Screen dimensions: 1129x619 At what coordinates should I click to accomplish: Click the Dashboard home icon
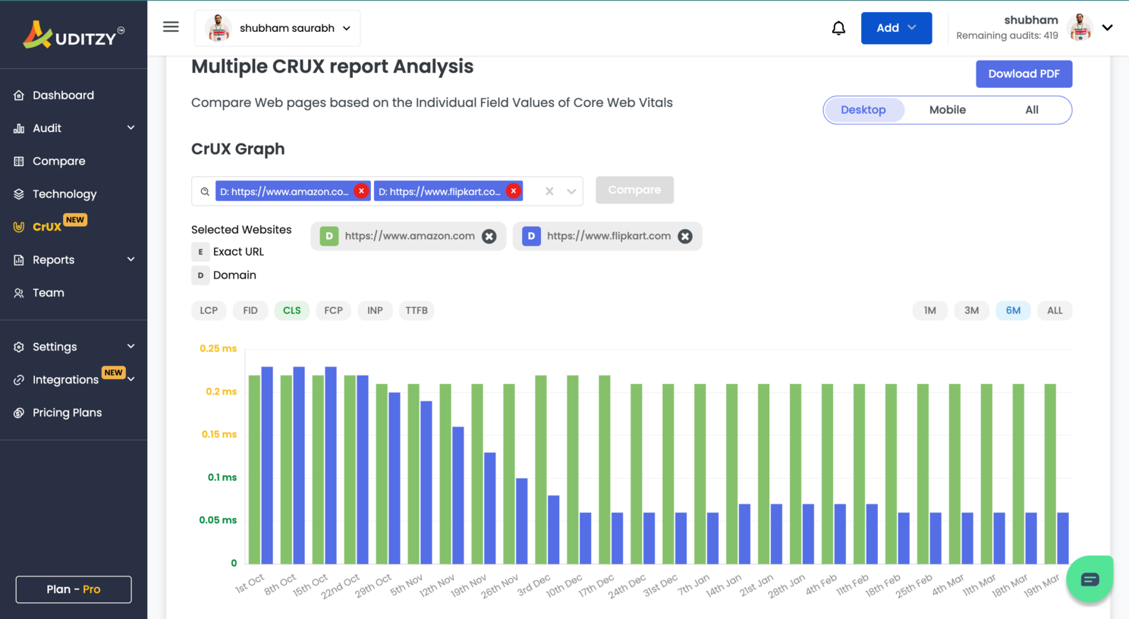[x=19, y=96]
